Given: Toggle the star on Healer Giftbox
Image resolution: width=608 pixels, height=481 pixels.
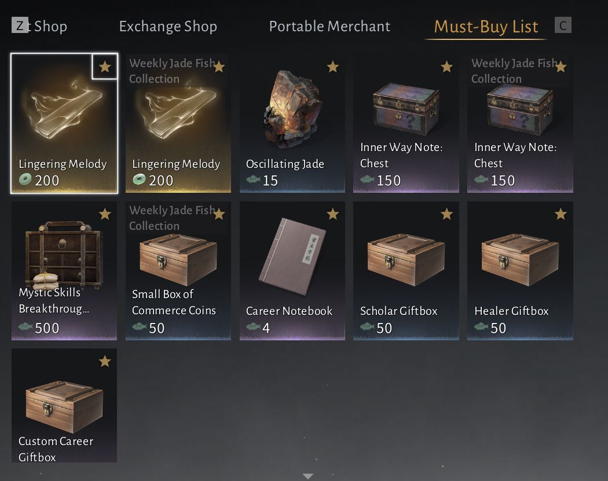Looking at the screenshot, I should click(561, 214).
